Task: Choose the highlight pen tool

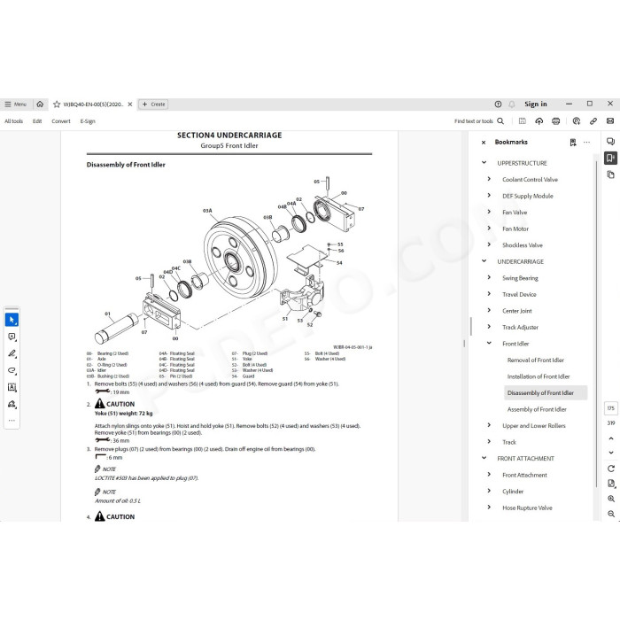Action: pos(12,353)
